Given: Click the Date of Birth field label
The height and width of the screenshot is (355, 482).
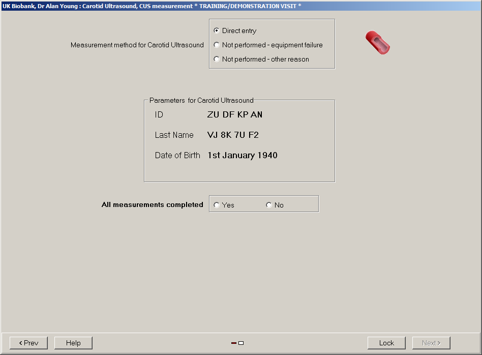Looking at the screenshot, I should [177, 155].
